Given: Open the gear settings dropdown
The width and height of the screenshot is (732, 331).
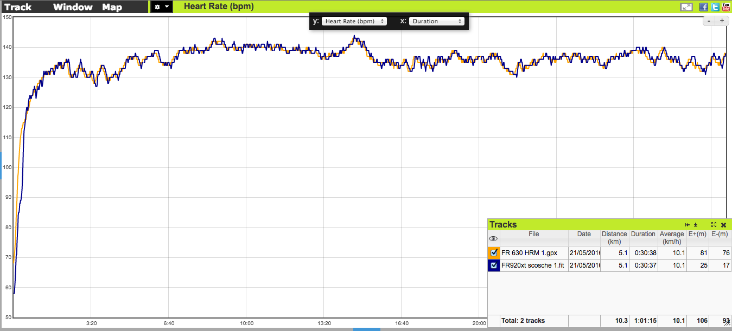Looking at the screenshot, I should click(x=162, y=7).
